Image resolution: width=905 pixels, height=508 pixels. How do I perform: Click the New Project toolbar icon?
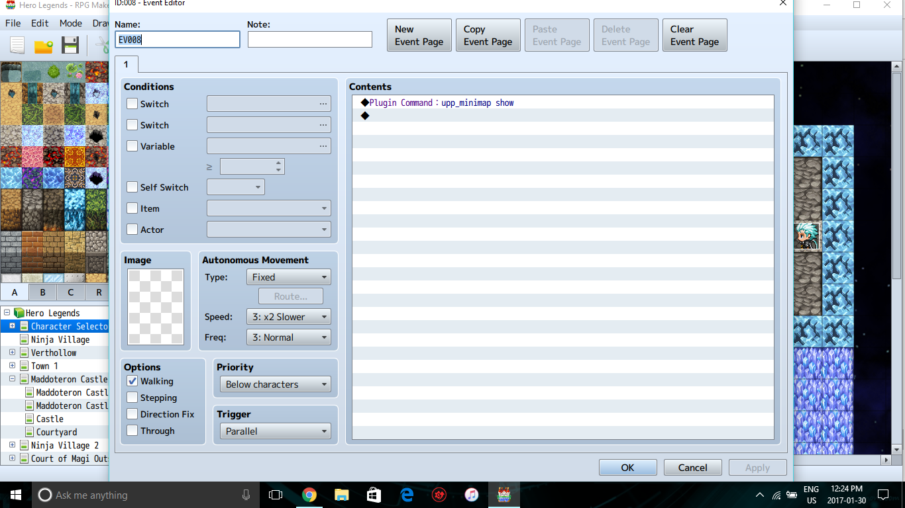17,46
